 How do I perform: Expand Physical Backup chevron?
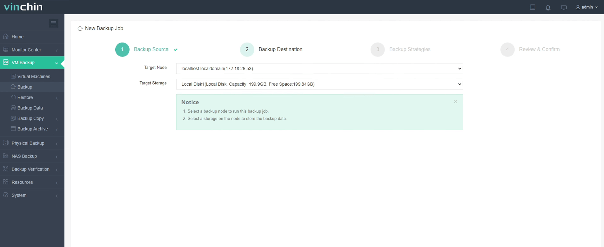pyautogui.click(x=57, y=144)
